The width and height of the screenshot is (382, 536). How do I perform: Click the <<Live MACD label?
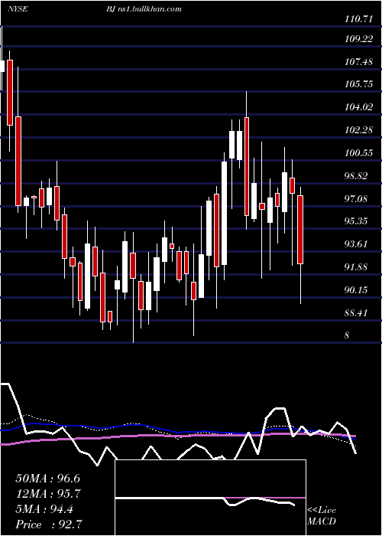pyautogui.click(x=322, y=515)
